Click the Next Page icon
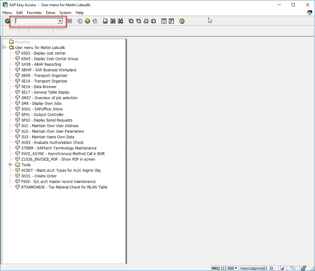315x271 pixels. click(x=146, y=21)
